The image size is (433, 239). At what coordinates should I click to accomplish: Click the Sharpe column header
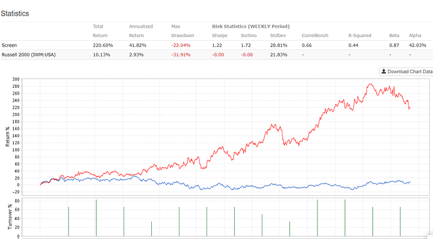coord(220,36)
